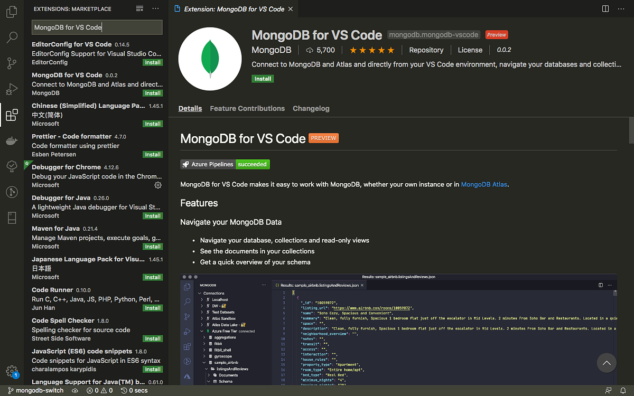Open the Settings gear with notification badge
This screenshot has height=396, width=634.
pos(12,371)
